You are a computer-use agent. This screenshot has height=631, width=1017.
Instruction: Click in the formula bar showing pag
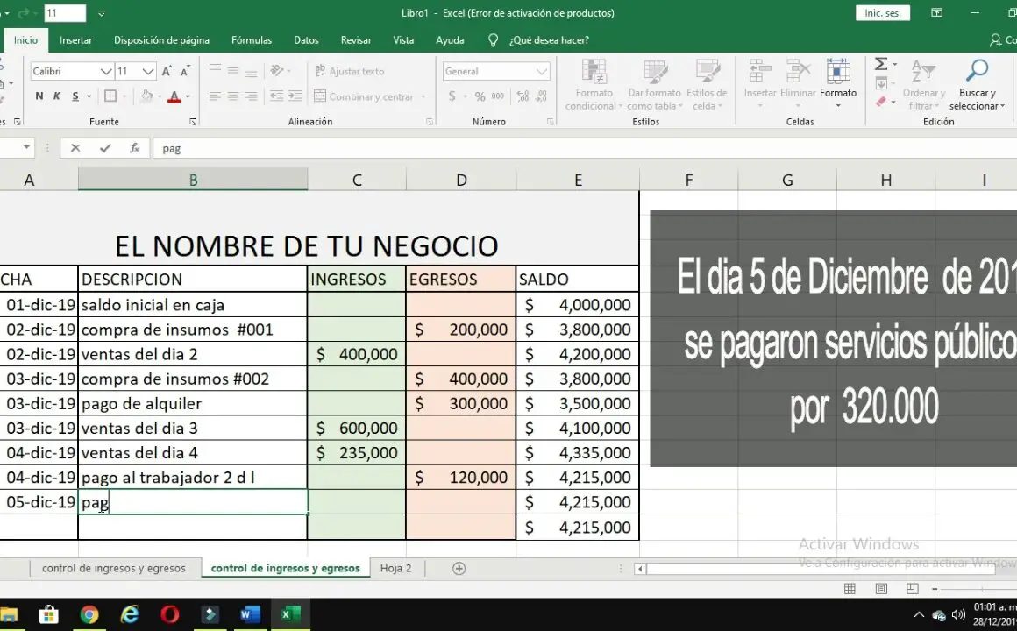tap(584, 148)
